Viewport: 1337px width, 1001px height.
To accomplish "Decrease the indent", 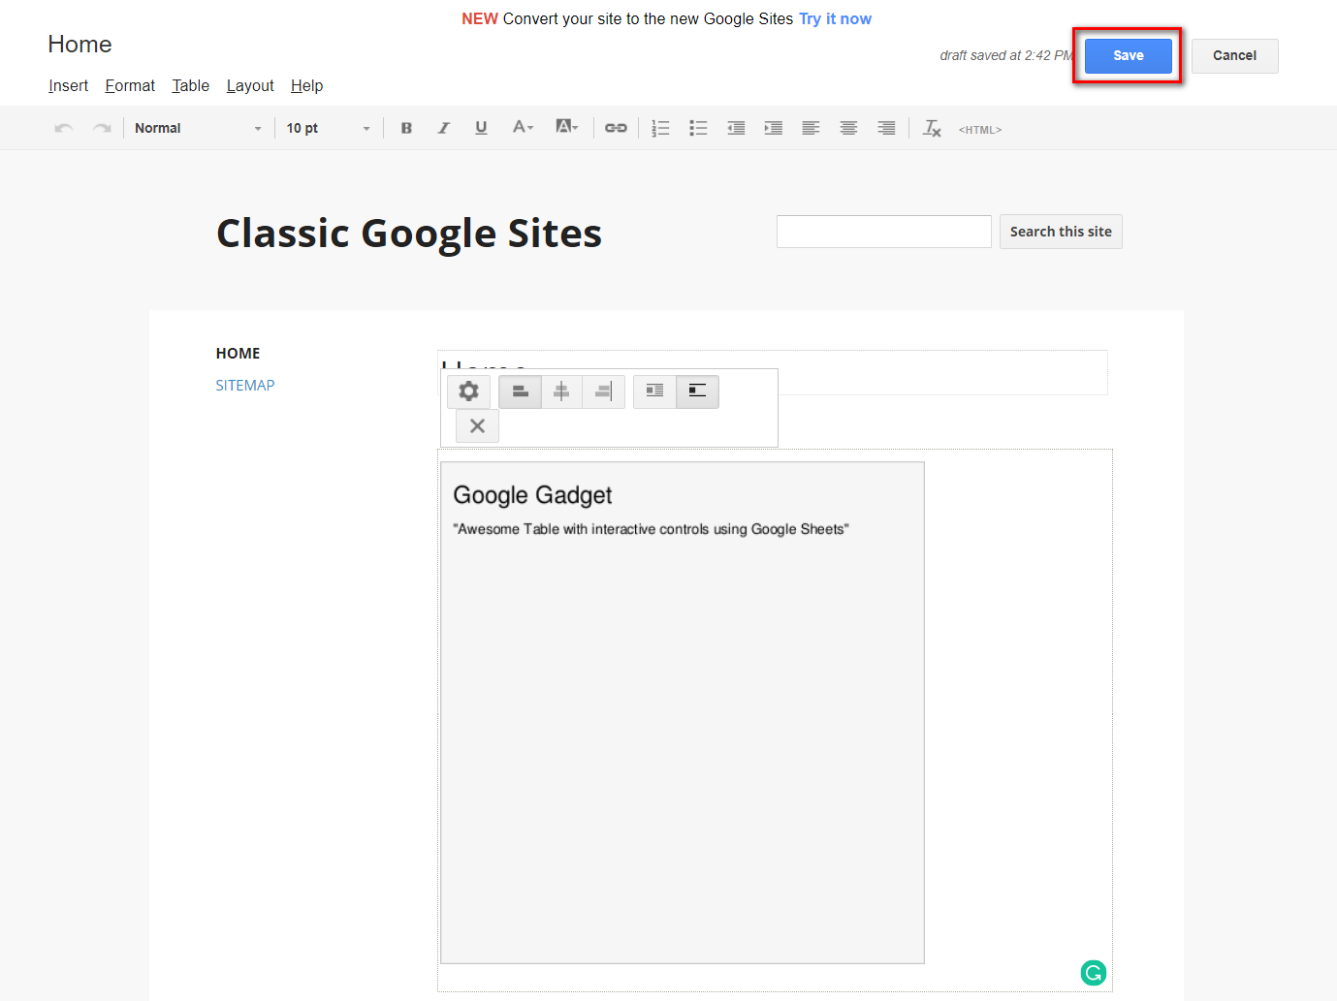I will [736, 128].
